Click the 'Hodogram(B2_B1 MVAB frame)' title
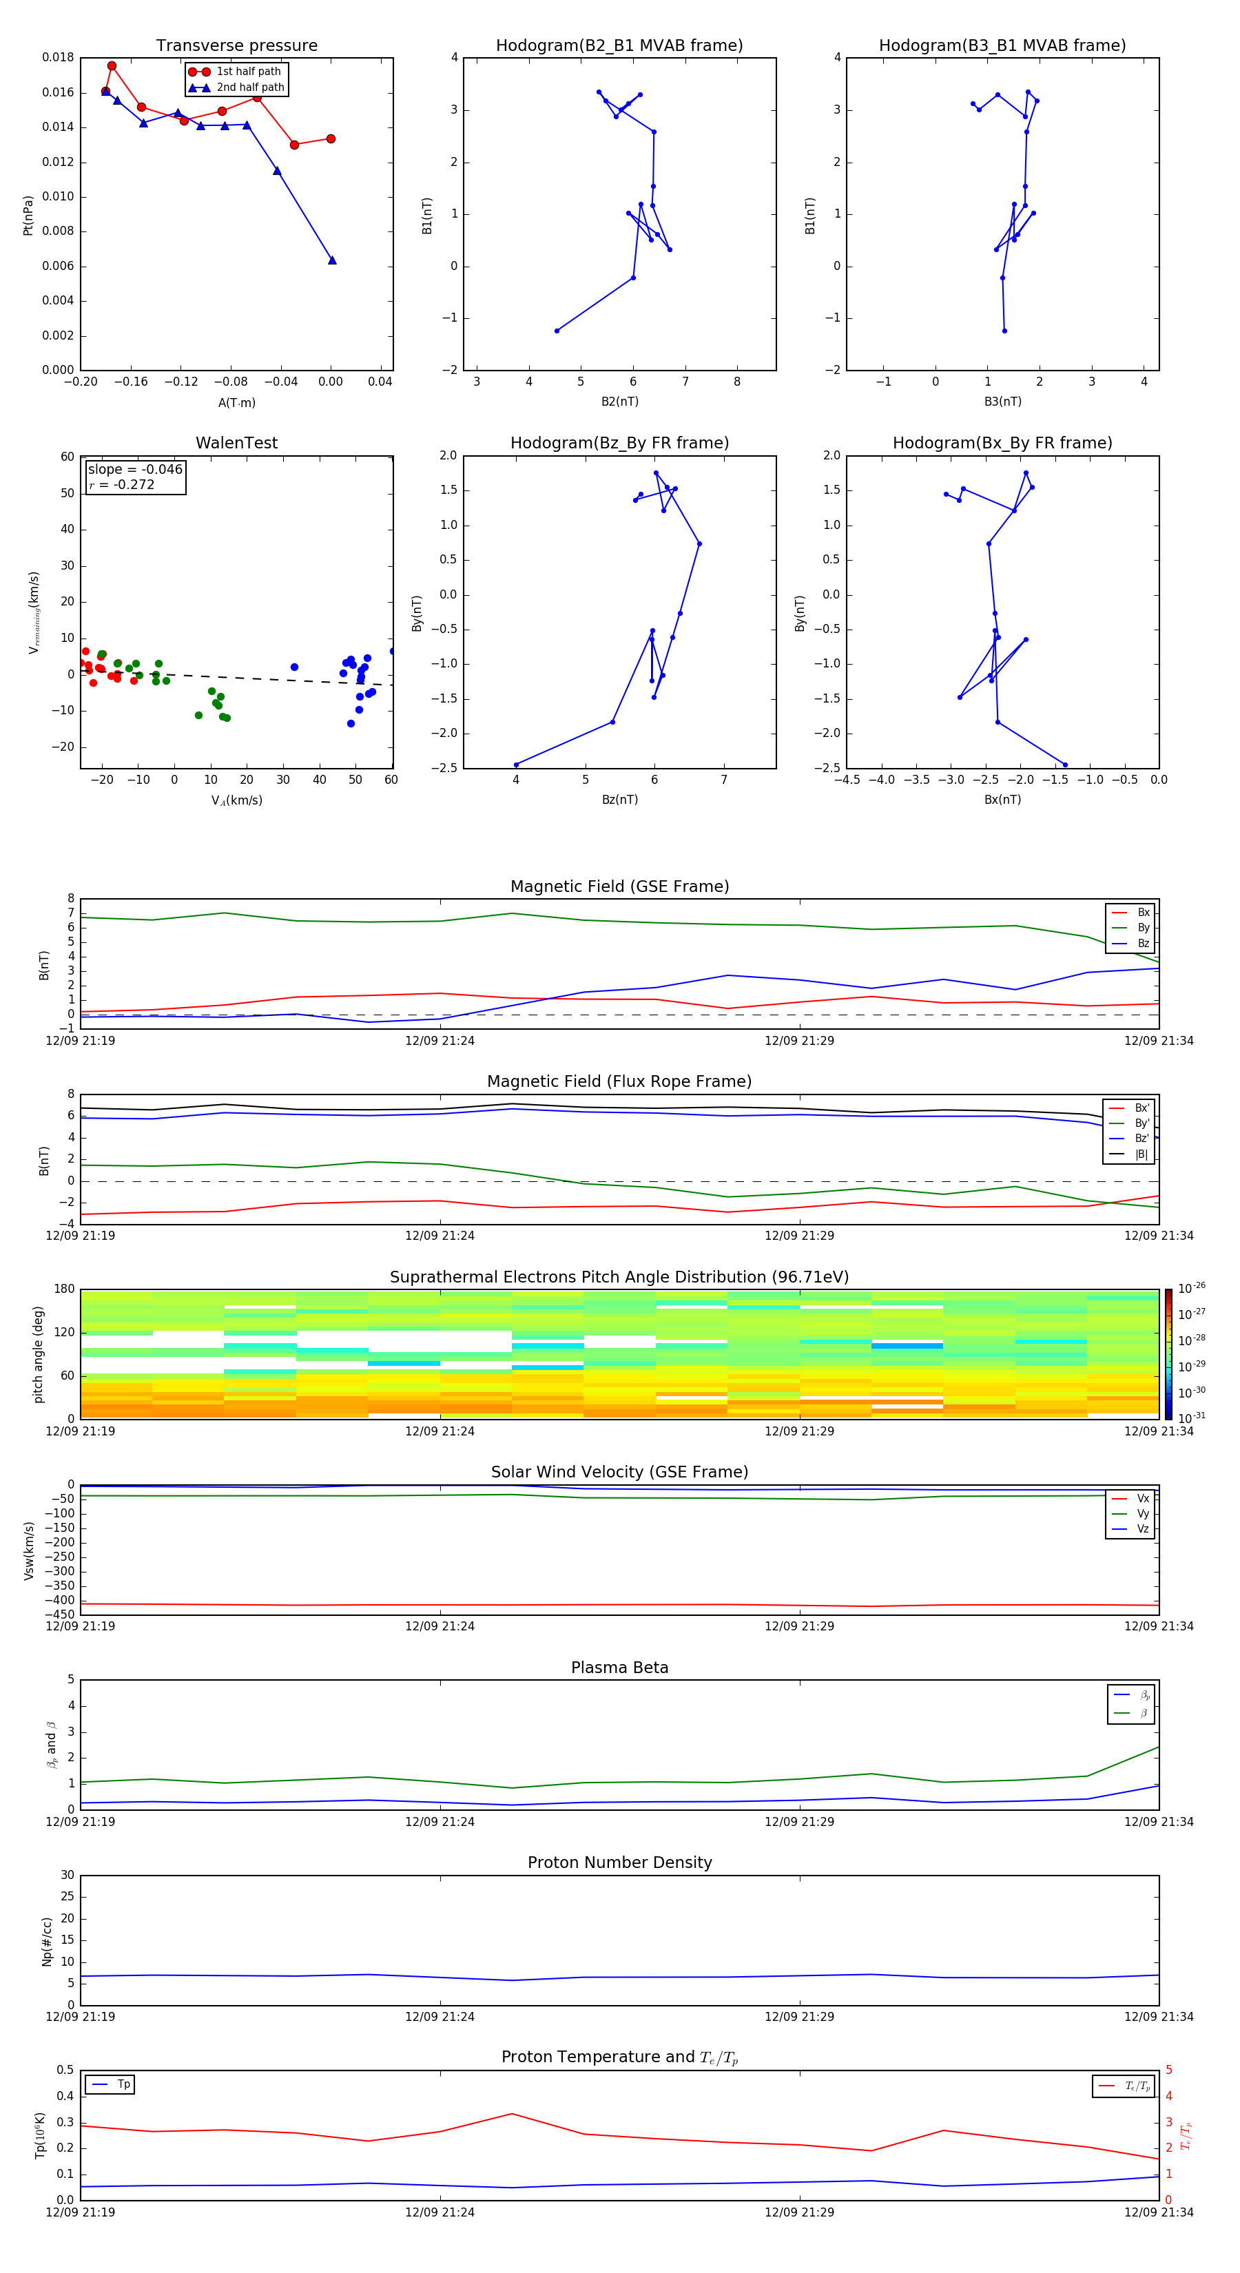Viewport: 1240px width, 2273px height. click(x=619, y=46)
